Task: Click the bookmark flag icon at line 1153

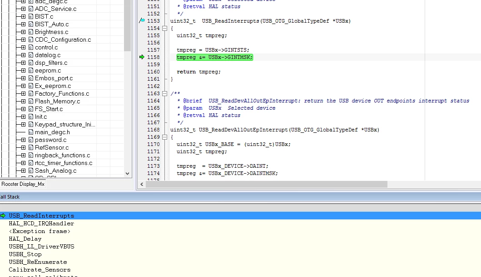Action: pyautogui.click(x=142, y=20)
